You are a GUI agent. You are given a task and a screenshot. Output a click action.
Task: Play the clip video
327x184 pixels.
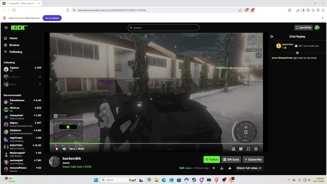coord(57,149)
